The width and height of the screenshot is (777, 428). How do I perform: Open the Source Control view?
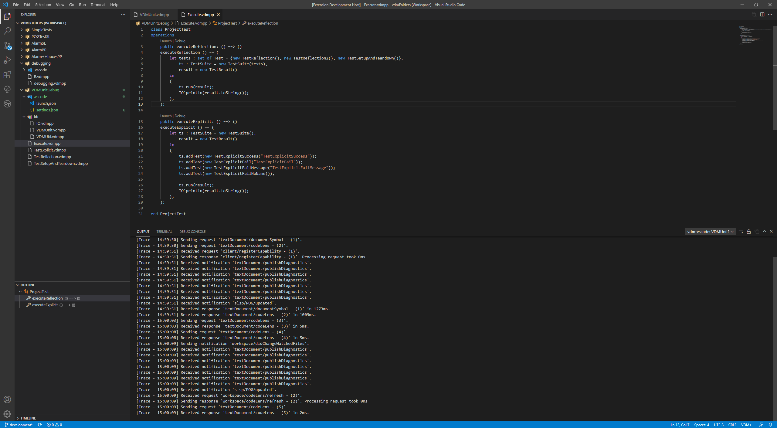(x=7, y=46)
